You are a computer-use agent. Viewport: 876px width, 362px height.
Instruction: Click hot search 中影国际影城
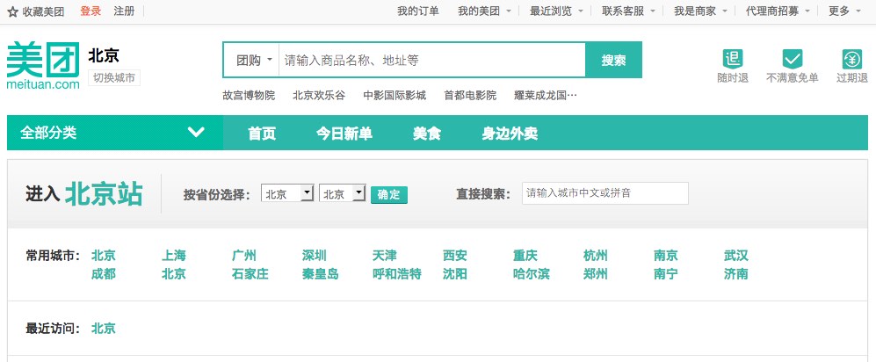point(395,96)
